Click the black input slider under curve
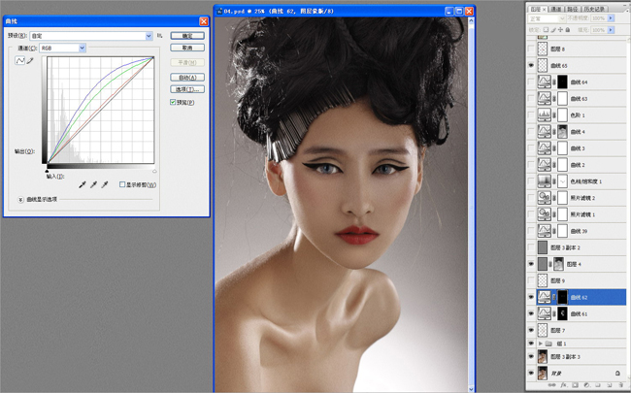Viewport: 631px width, 393px height. pos(48,171)
